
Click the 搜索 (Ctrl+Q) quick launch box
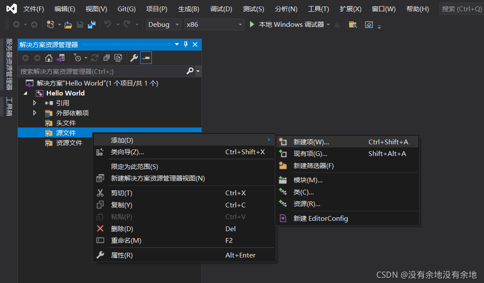[461, 9]
